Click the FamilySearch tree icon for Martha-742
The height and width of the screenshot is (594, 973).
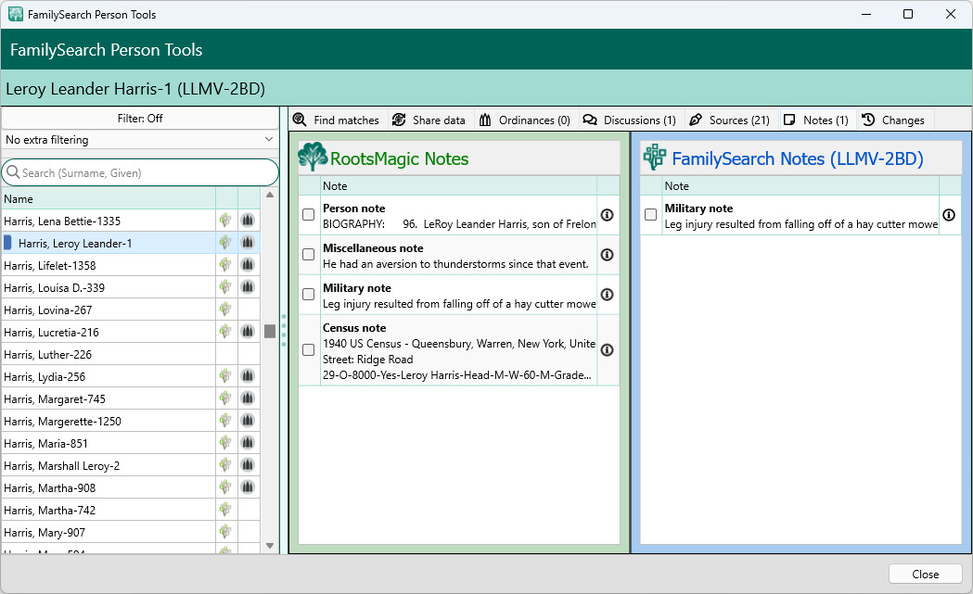pos(225,511)
